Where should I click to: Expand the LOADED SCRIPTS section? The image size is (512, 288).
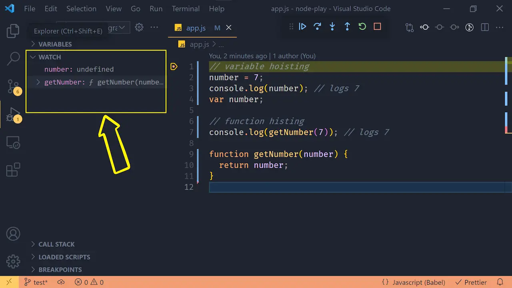(x=96, y=257)
